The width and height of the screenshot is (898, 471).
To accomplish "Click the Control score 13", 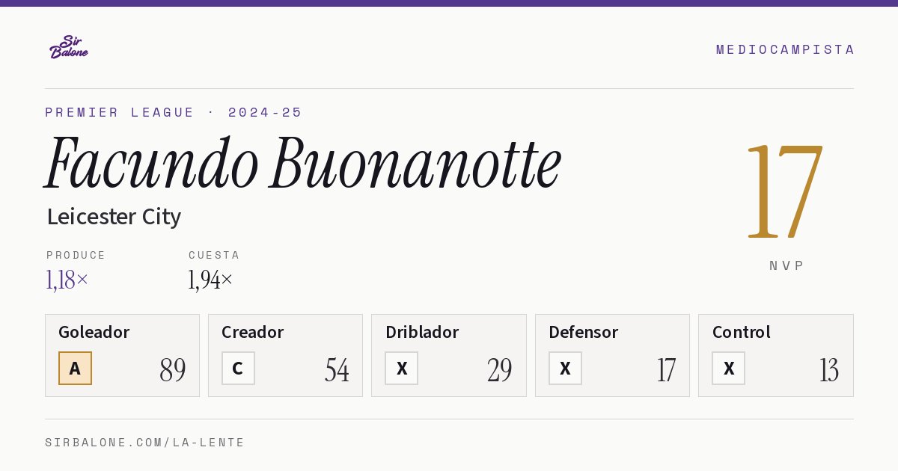I will pyautogui.click(x=829, y=370).
